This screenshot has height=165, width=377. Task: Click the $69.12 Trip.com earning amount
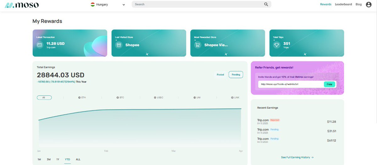(x=331, y=140)
